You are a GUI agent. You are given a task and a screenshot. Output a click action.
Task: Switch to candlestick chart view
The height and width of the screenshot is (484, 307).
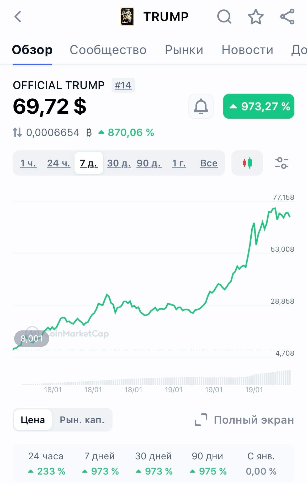click(x=247, y=163)
